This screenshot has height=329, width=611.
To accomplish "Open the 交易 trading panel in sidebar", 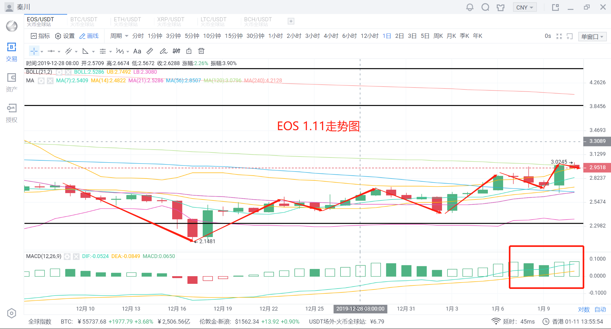I will click(11, 52).
